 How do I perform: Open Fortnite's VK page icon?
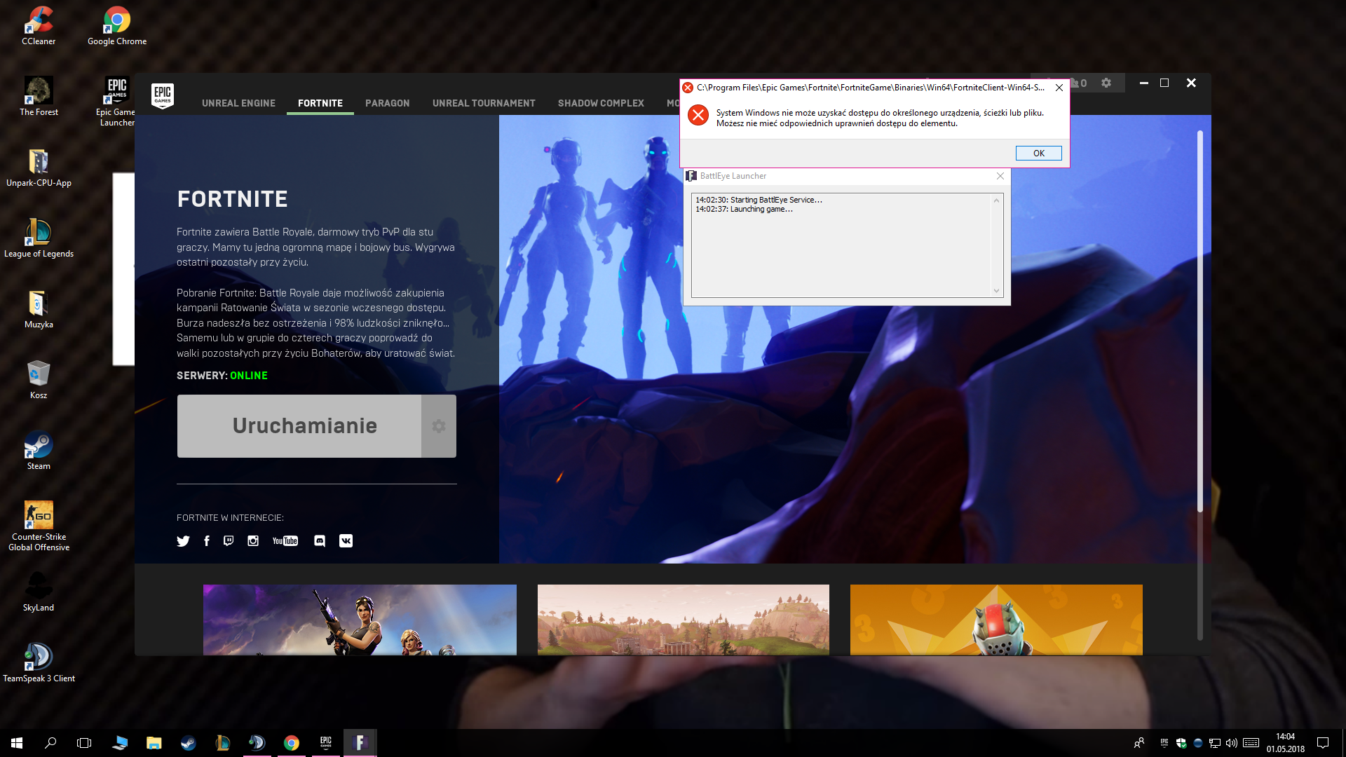346,541
